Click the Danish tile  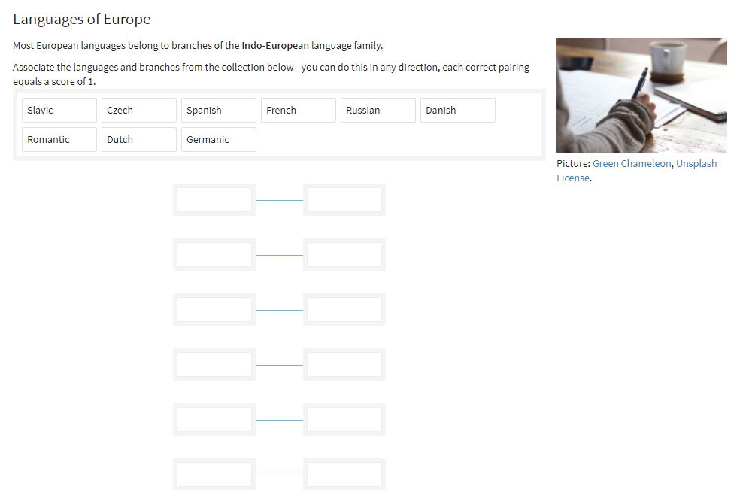coord(458,110)
